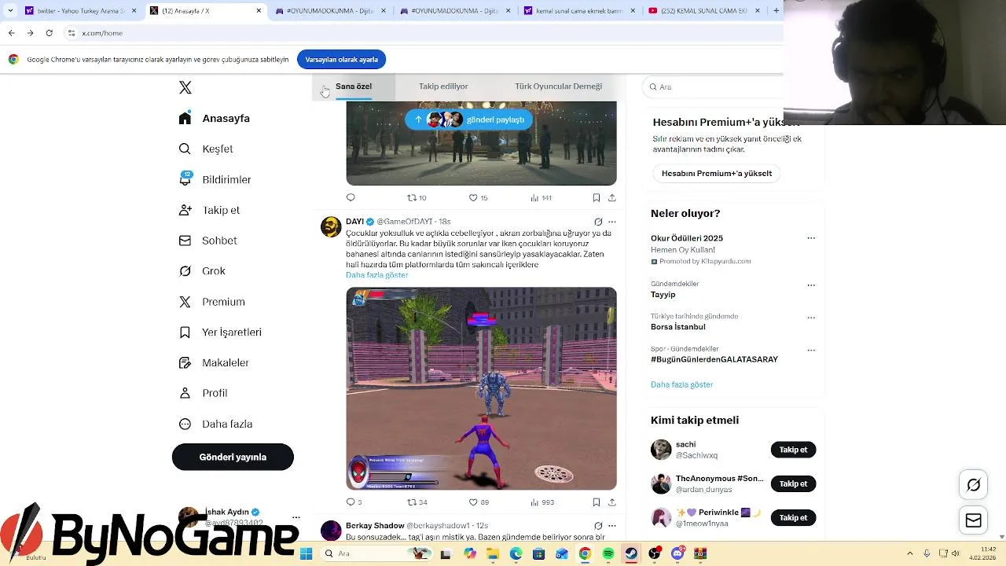Switch to Yahoo Turkey Arama browser tab

[81, 11]
